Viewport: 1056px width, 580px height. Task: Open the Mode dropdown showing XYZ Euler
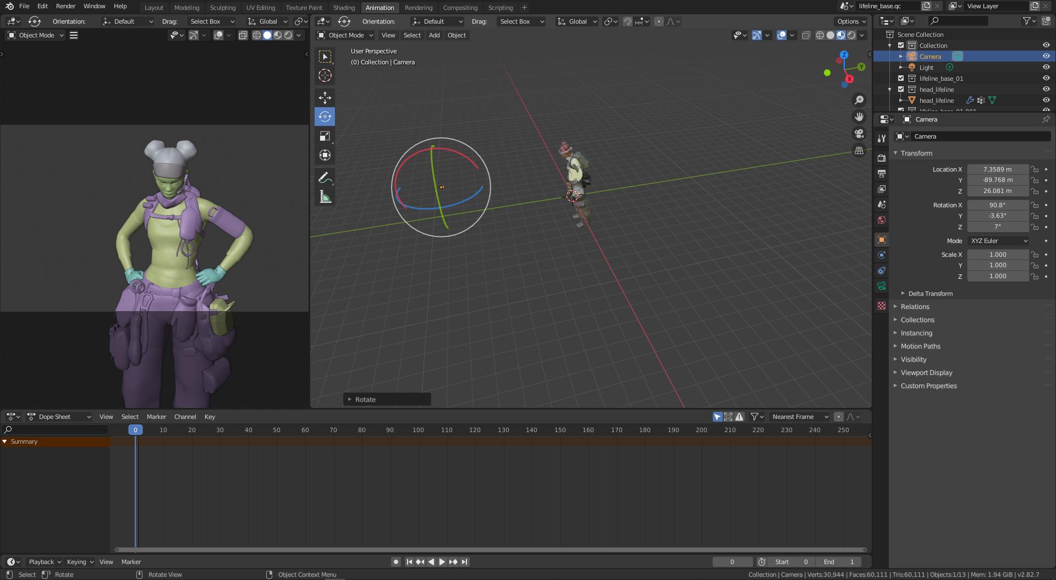point(998,240)
